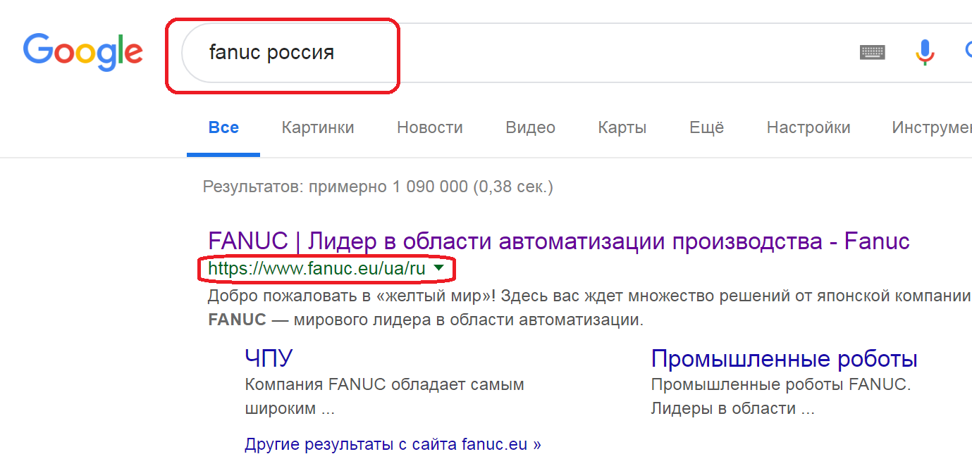Expand the "Ещё" menu
972x466 pixels.
click(707, 127)
